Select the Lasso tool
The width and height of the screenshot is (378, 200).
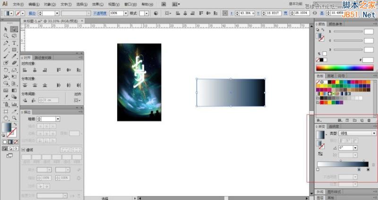tap(14, 36)
